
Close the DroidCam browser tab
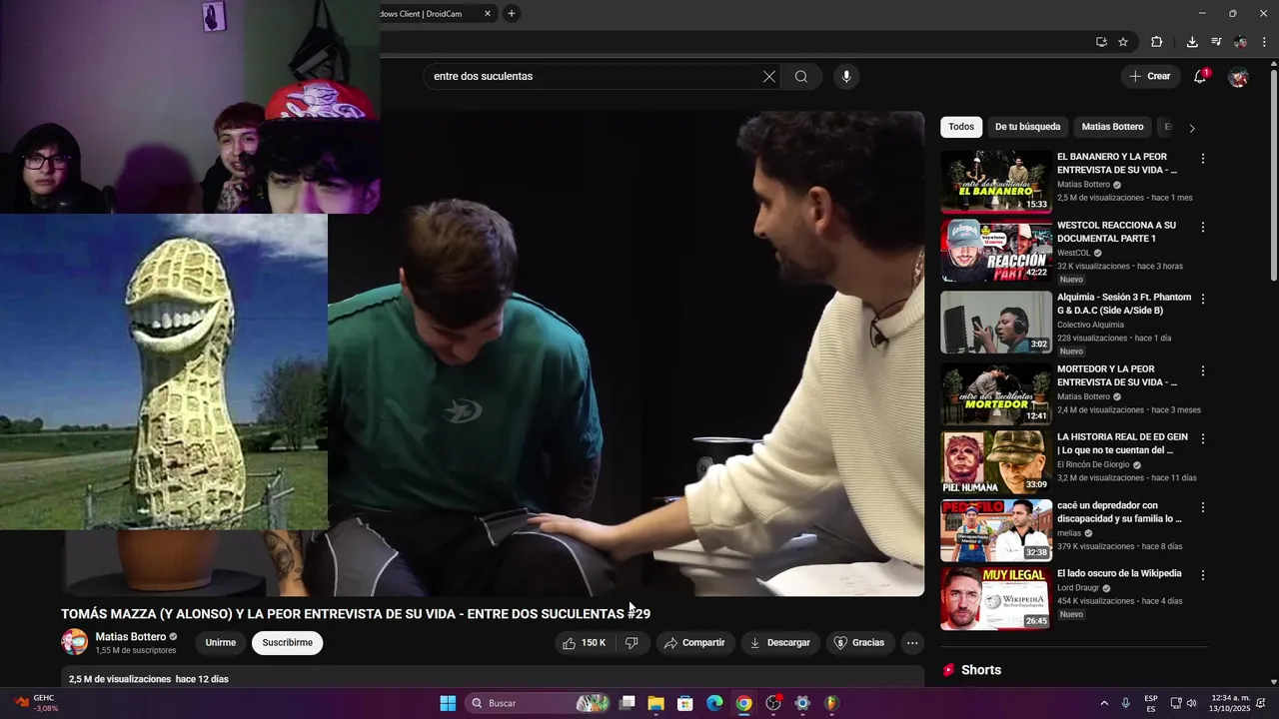point(488,14)
